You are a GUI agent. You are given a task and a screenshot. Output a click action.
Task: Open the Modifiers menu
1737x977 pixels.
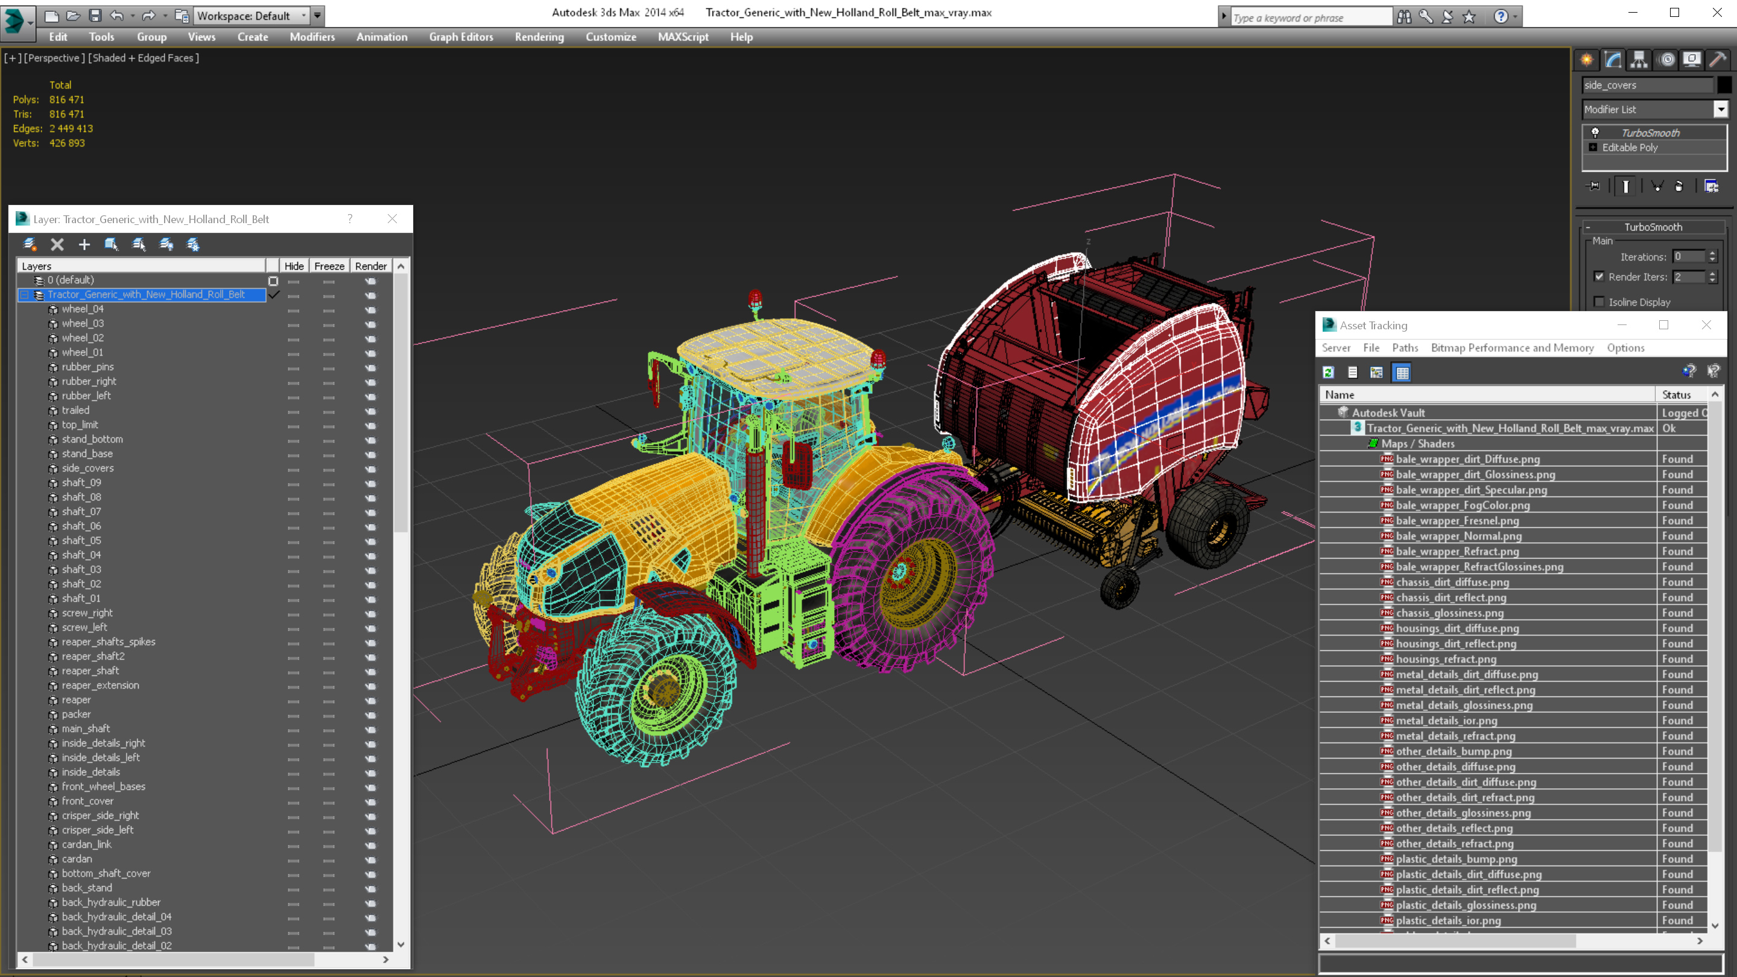click(x=312, y=37)
